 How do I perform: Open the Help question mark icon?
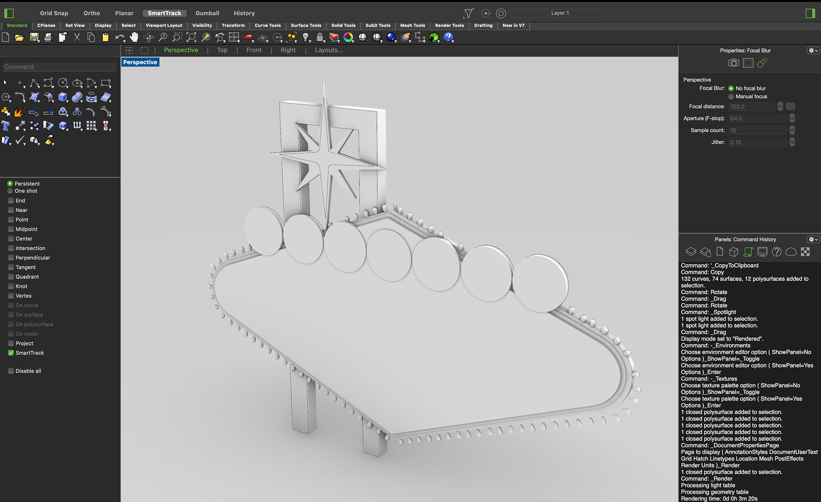pyautogui.click(x=448, y=38)
